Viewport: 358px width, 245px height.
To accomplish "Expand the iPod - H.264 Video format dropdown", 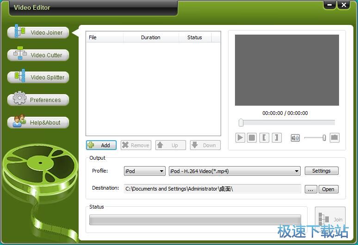I will [235, 171].
